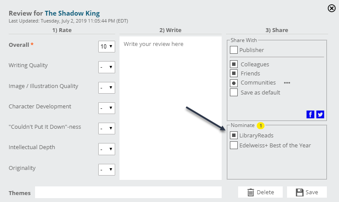Open the Originality rating dropdown

pyautogui.click(x=107, y=169)
